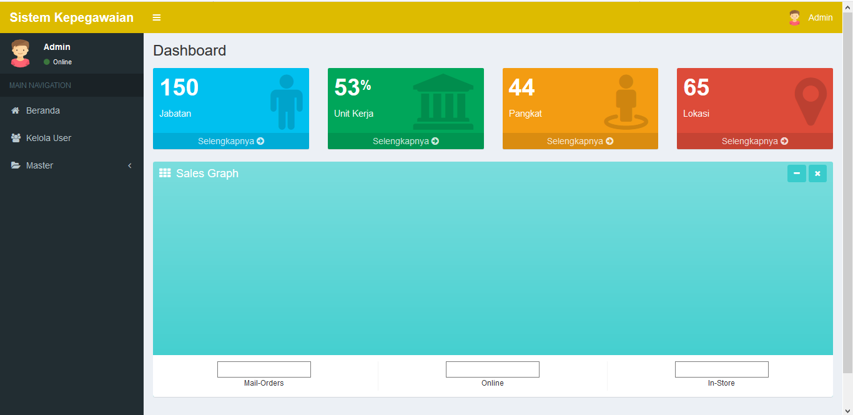
Task: Open Kelola User from the sidebar
Action: 48,138
